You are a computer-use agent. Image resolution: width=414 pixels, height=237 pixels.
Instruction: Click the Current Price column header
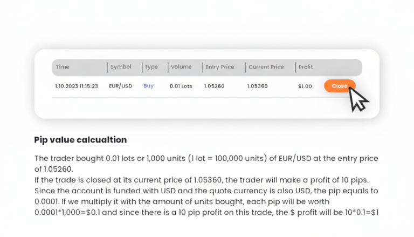tap(266, 67)
